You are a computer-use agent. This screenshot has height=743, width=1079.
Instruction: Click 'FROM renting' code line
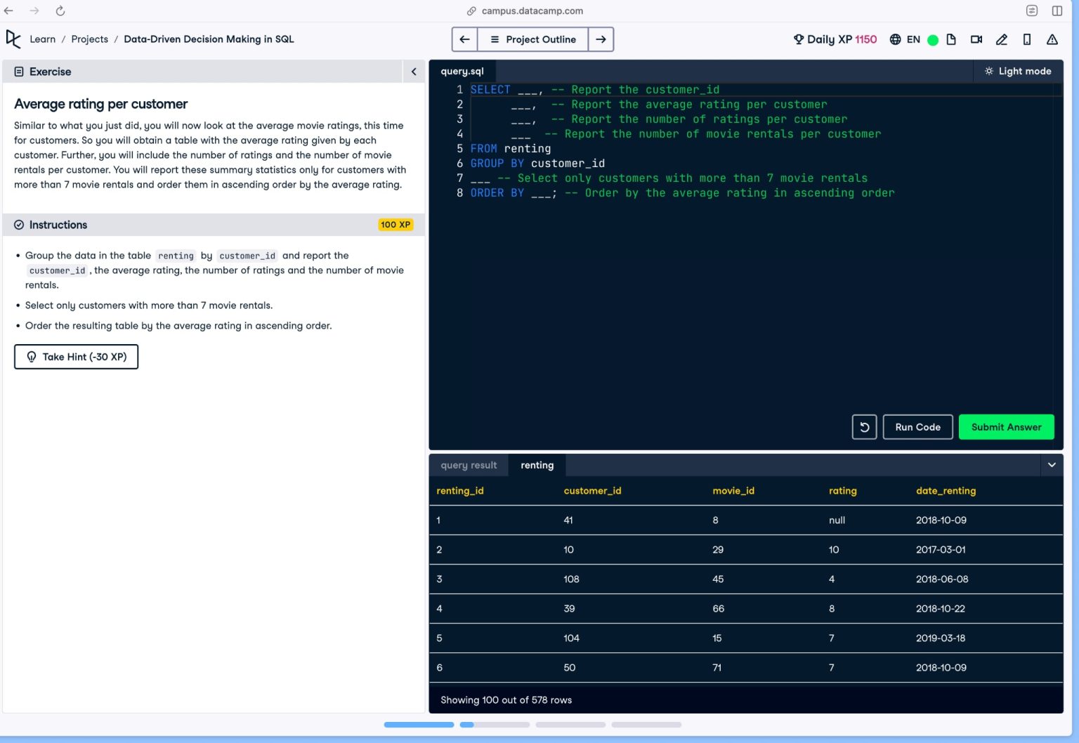coord(511,149)
